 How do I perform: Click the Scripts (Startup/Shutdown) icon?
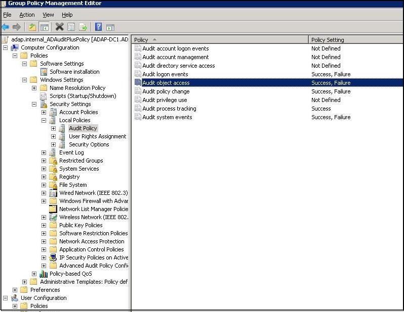44,96
